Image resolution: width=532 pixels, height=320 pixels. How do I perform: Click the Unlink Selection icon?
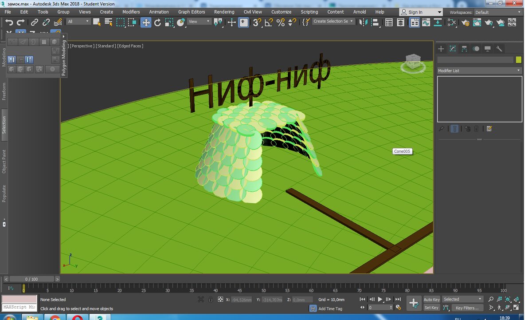(x=46, y=22)
